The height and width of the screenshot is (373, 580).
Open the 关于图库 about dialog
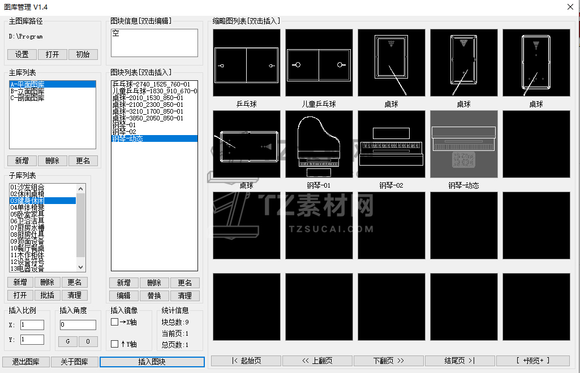pyautogui.click(x=74, y=362)
